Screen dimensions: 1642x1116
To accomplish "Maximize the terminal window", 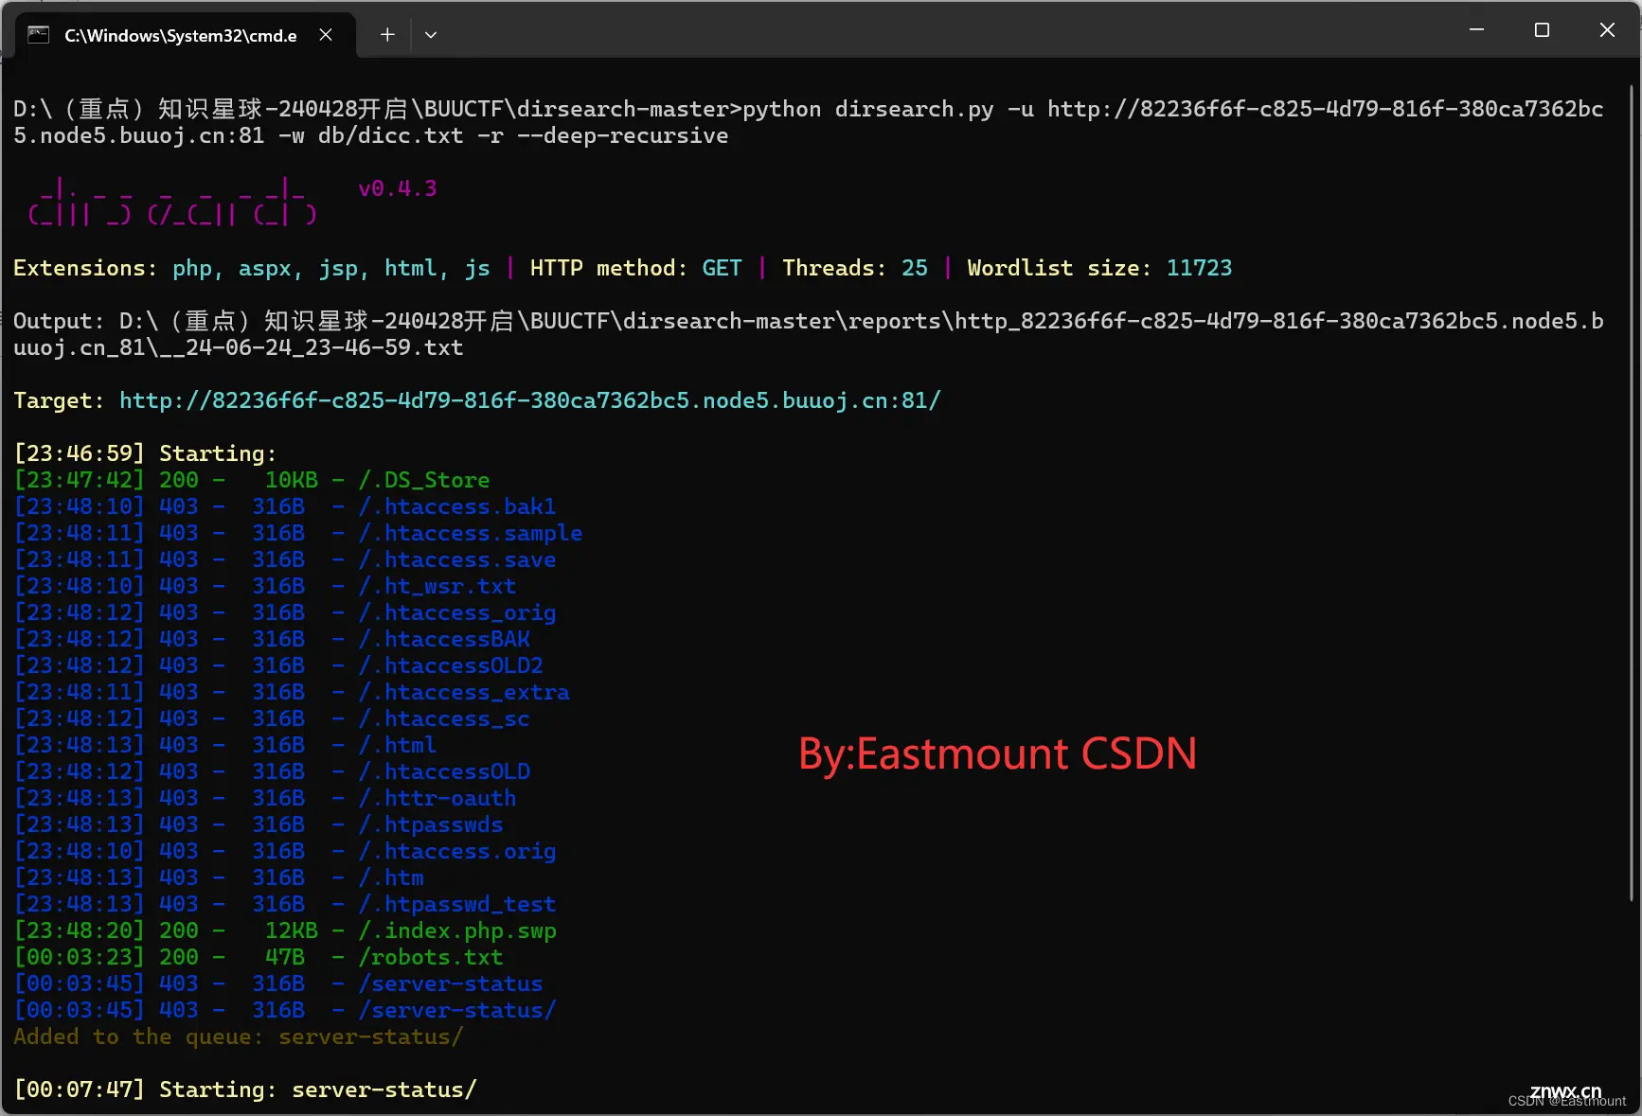I will [1542, 30].
